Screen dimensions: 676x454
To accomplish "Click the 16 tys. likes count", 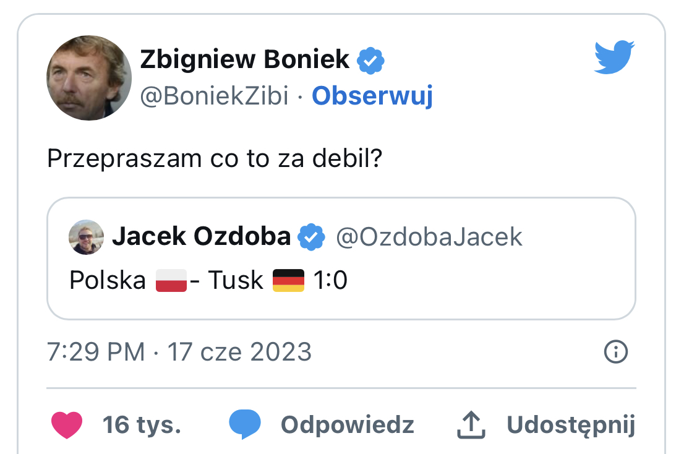I will pos(142,425).
